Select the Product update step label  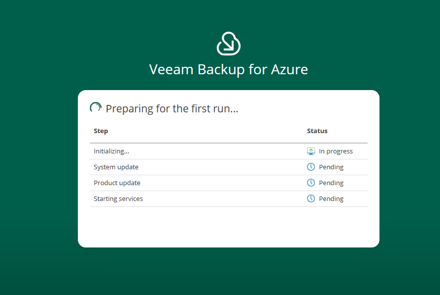(x=117, y=183)
